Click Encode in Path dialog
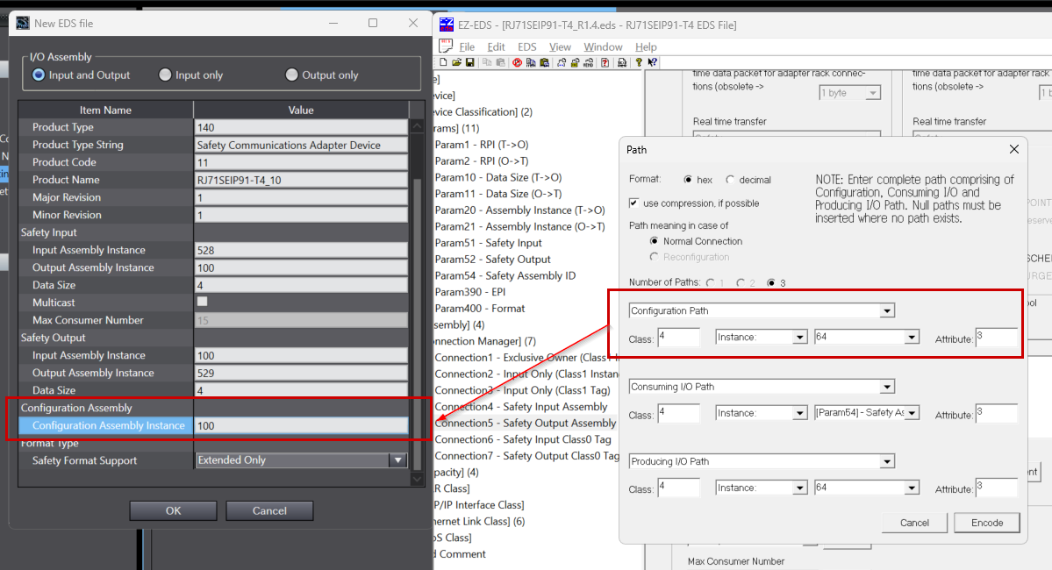1052x570 pixels. [x=987, y=523]
